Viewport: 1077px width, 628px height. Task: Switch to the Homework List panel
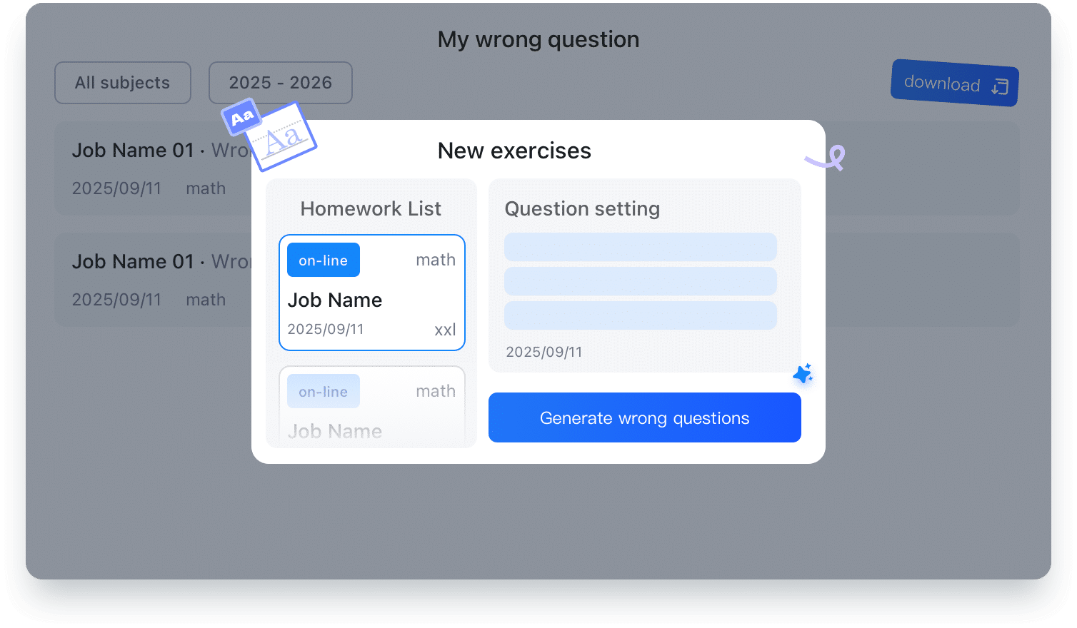point(371,208)
